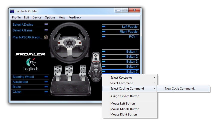Click the bars icon next to Button 2
The image size is (217, 125).
pyautogui.click(x=104, y=56)
